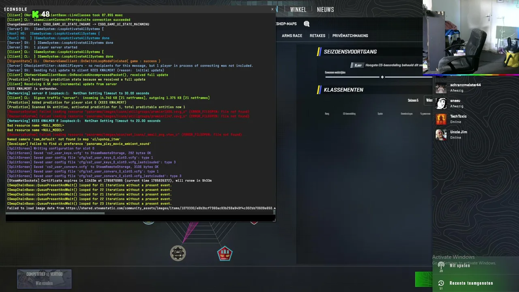Image resolution: width=519 pixels, height=292 pixels.
Task: Click the 3,637 CS rating badge
Action: click(x=357, y=65)
